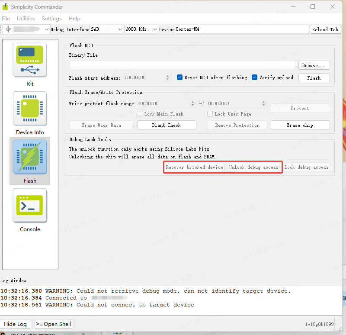Image resolution: width=346 pixels, height=335 pixels.
Task: Toggle Reset MCU after flashing checkbox
Action: tap(179, 77)
